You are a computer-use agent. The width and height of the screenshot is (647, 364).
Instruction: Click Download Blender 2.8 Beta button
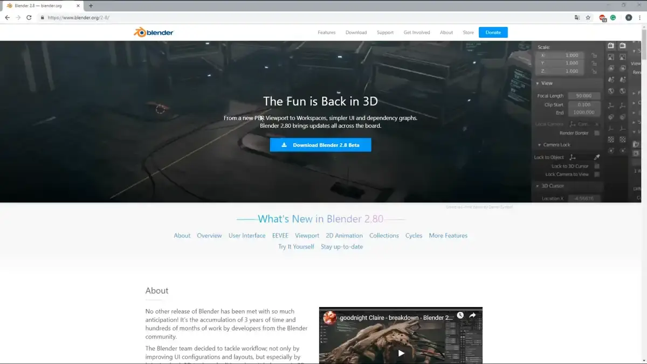click(321, 145)
